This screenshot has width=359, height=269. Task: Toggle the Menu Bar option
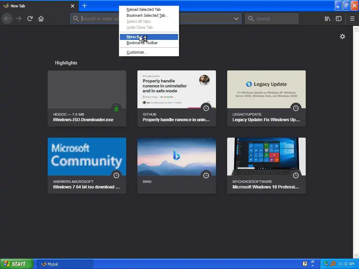coord(149,37)
